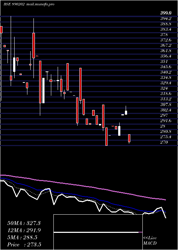This screenshot has height=250, width=178.
Task: Select the 307.8 price axis label
Action: tap(166, 104)
